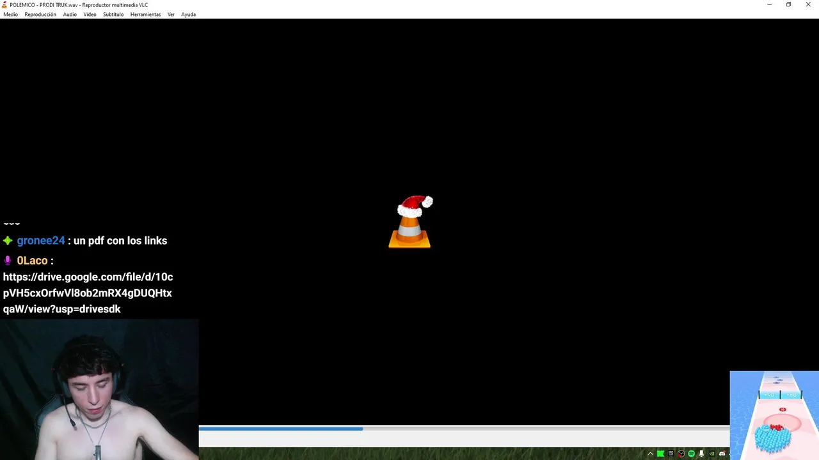Open the Ver menu
Image resolution: width=819 pixels, height=460 pixels.
point(171,14)
